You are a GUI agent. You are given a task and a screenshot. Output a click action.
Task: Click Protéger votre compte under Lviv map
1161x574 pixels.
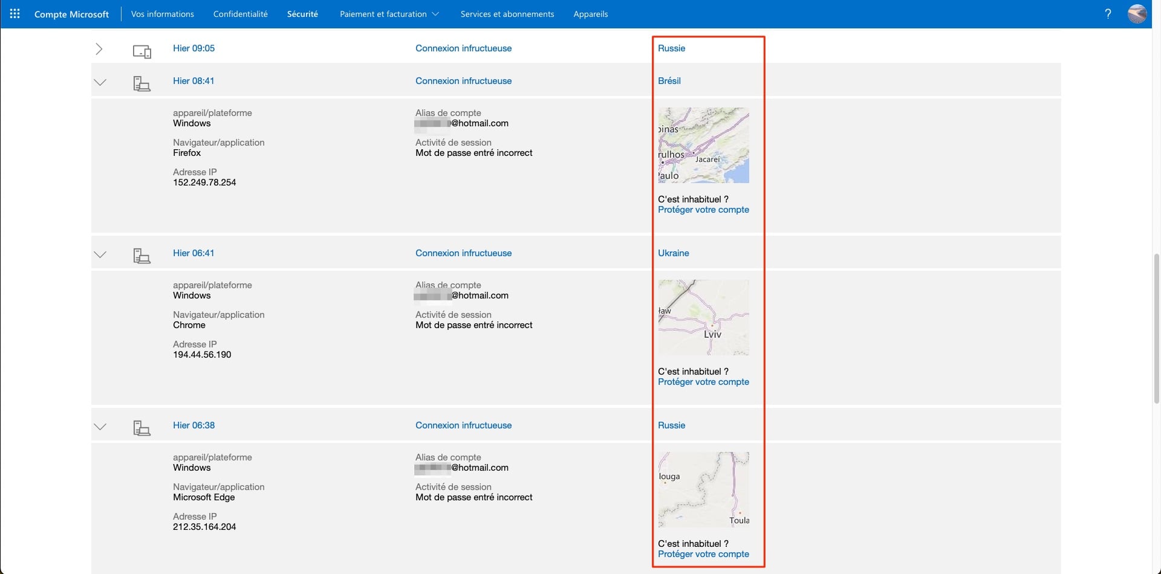703,382
